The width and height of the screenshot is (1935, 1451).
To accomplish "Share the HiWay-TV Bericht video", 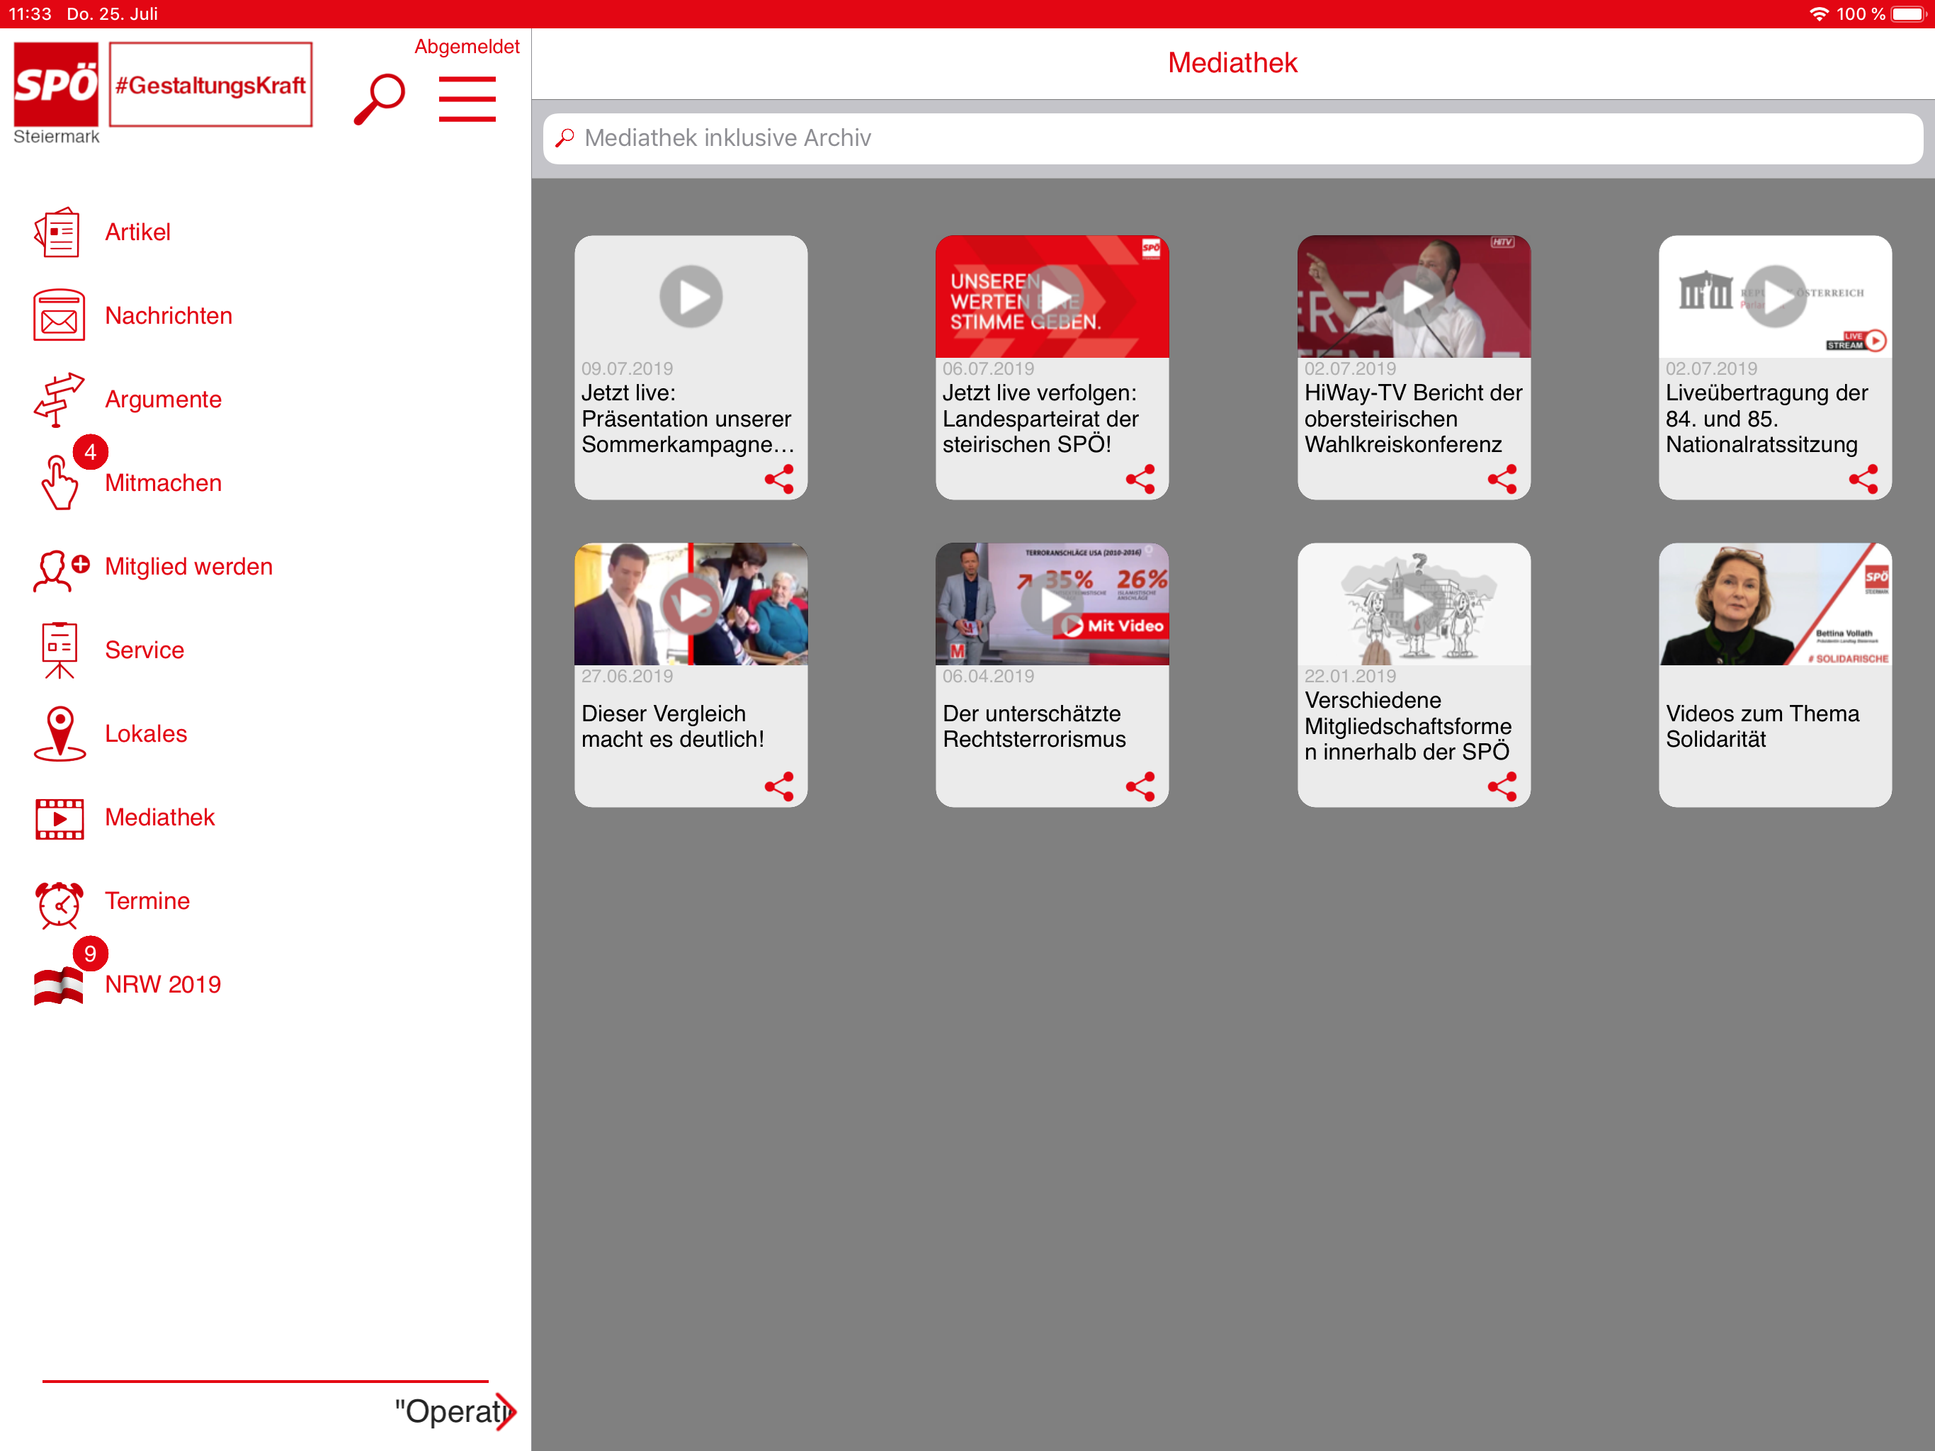I will coord(1501,479).
